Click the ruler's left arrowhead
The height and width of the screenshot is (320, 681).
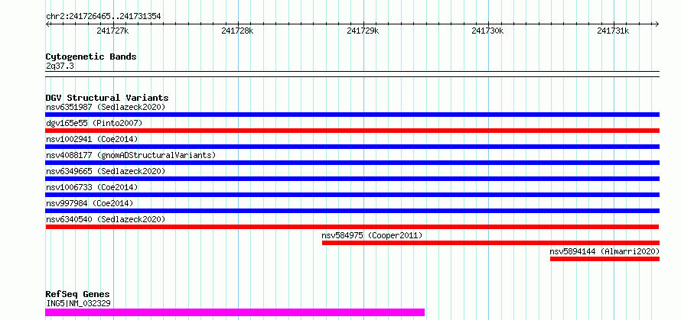(x=47, y=24)
